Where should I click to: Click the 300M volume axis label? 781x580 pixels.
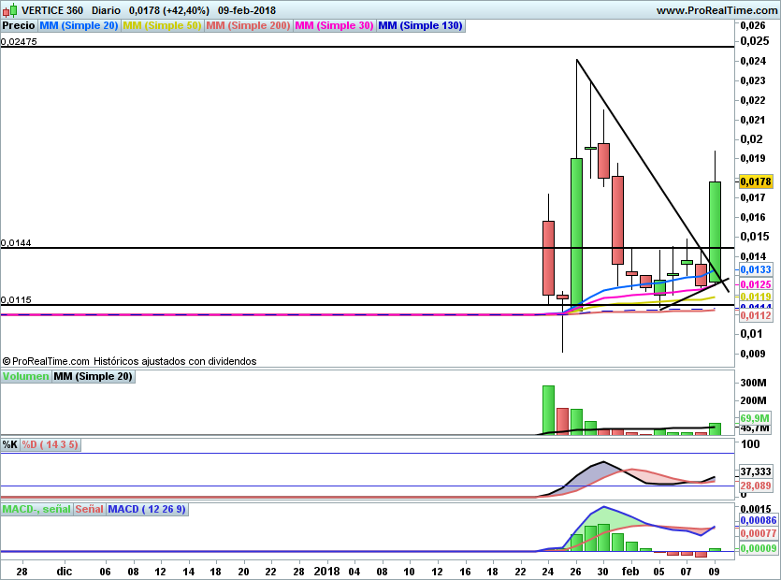point(753,383)
